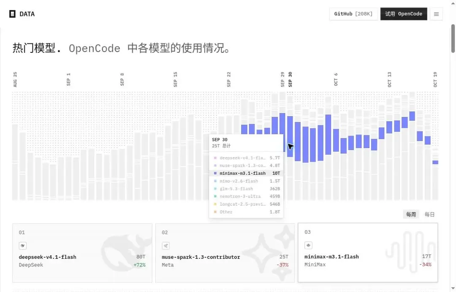The height and width of the screenshot is (292, 456).
Task: Select the SEP 8 date marker
Action: click(122, 79)
